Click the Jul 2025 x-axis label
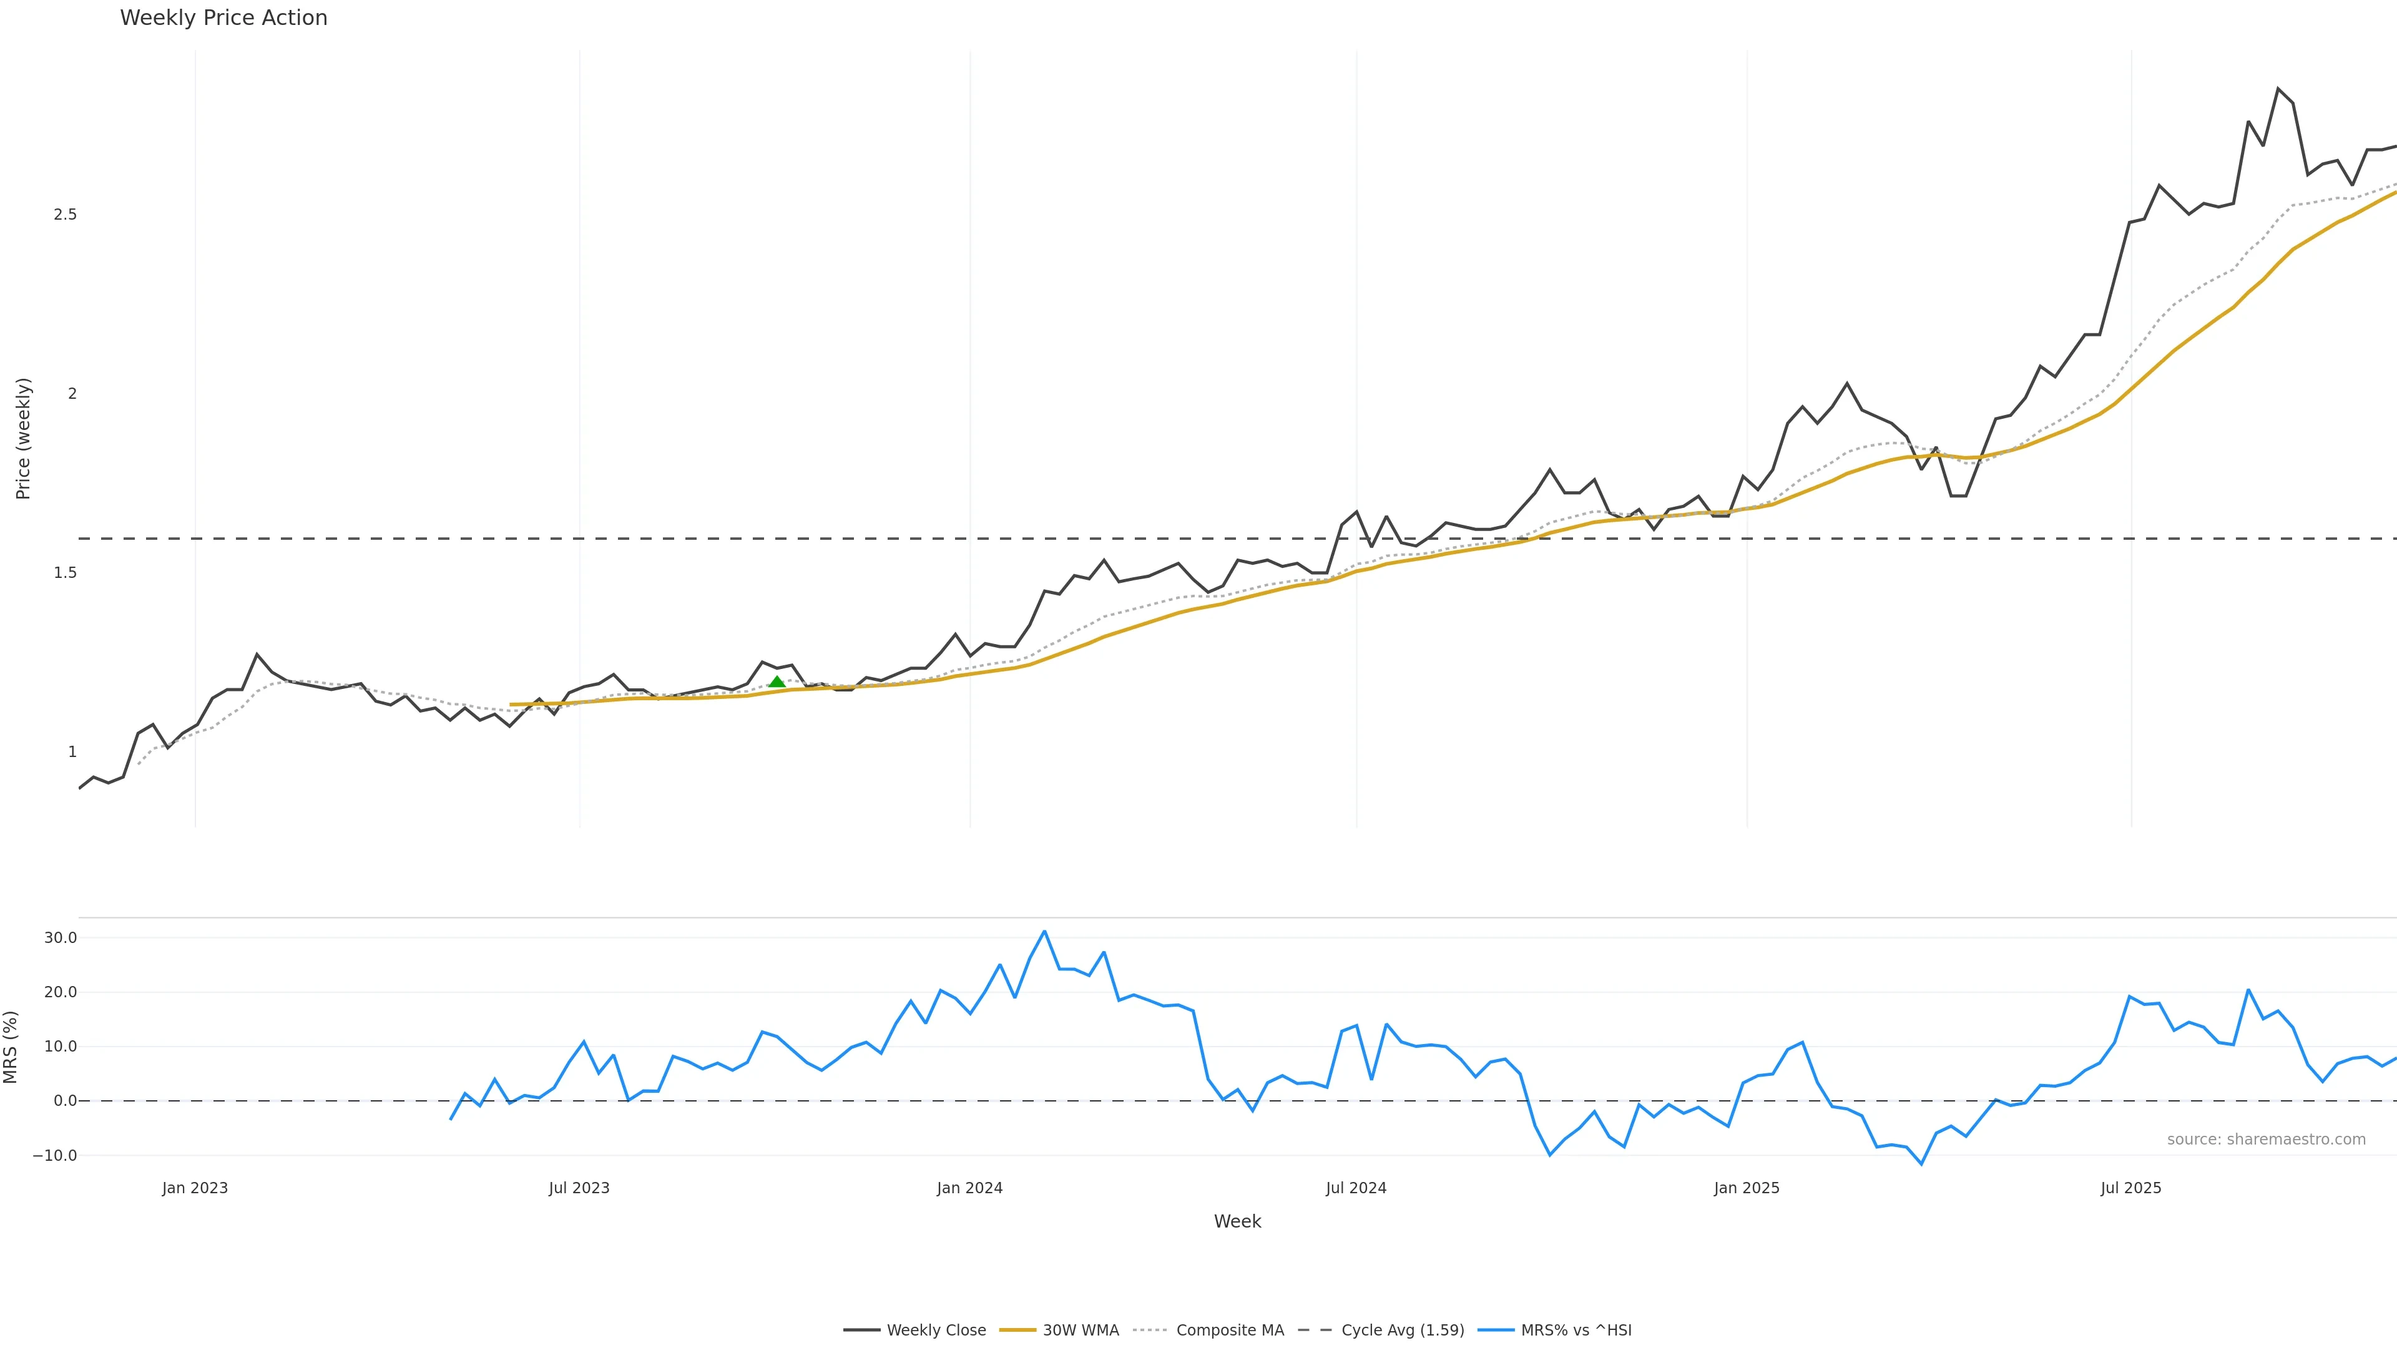The width and height of the screenshot is (2397, 1348). click(2131, 1188)
